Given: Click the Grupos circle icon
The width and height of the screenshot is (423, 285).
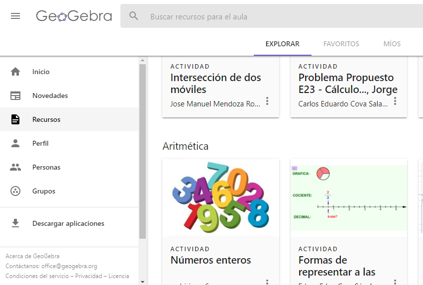Looking at the screenshot, I should 15,191.
